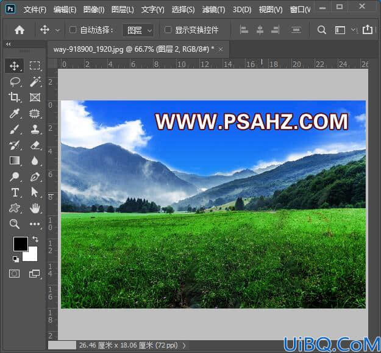Expand the Move tool preset arrow
This screenshot has height=353, width=381.
(x=57, y=30)
